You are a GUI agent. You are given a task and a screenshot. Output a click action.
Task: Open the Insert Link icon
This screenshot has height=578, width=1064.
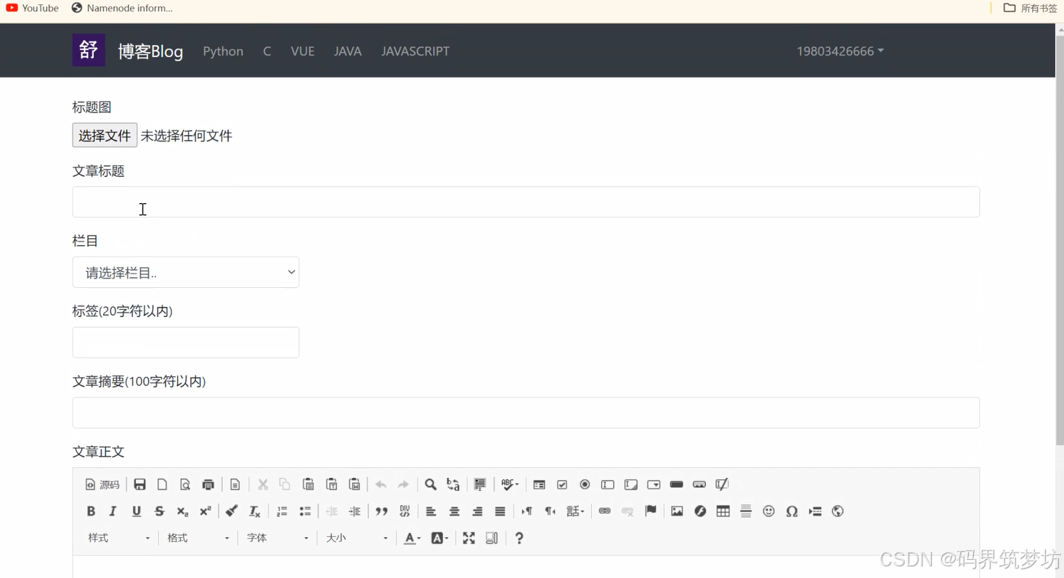[604, 511]
